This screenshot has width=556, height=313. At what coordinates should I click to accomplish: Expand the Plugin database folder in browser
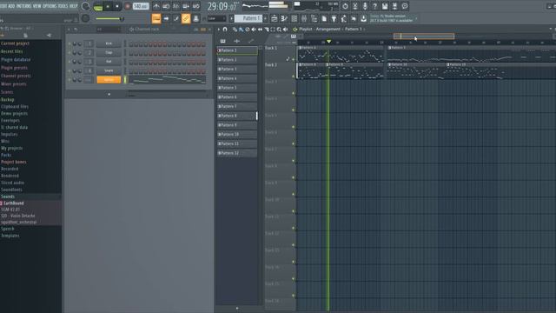click(x=16, y=60)
